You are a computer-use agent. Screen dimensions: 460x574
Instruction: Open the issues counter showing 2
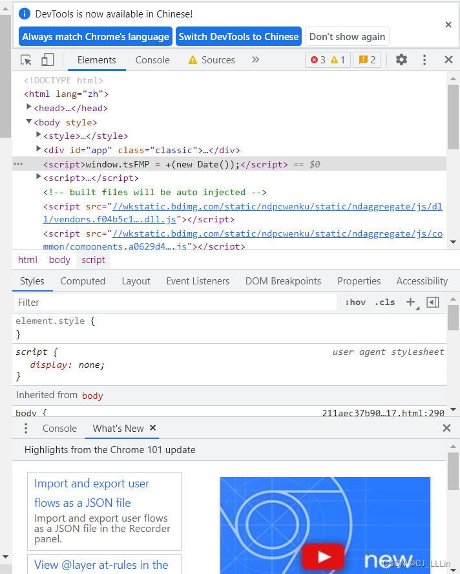(x=367, y=59)
